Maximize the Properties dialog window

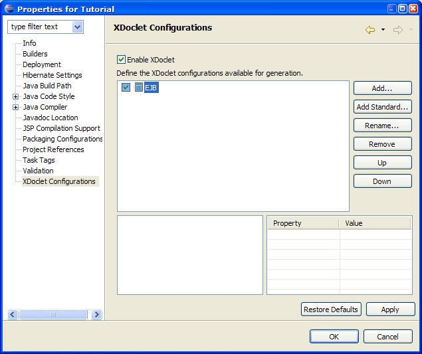[402, 9]
